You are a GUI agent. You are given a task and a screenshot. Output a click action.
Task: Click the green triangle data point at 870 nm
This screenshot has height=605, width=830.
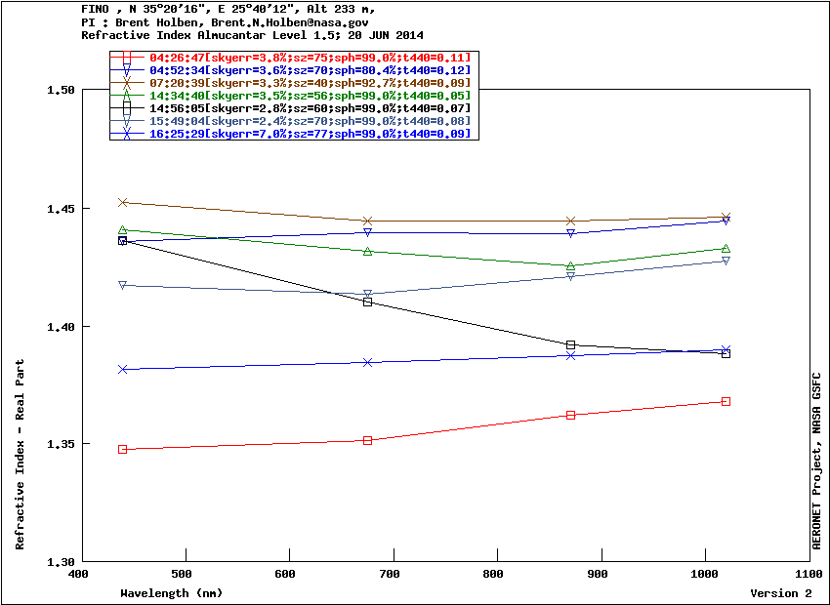point(570,266)
